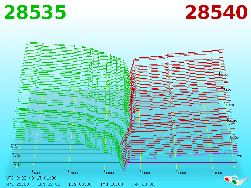251x188 pixels.
Task: Click the BJS 09:00 time label
Action: point(80,184)
